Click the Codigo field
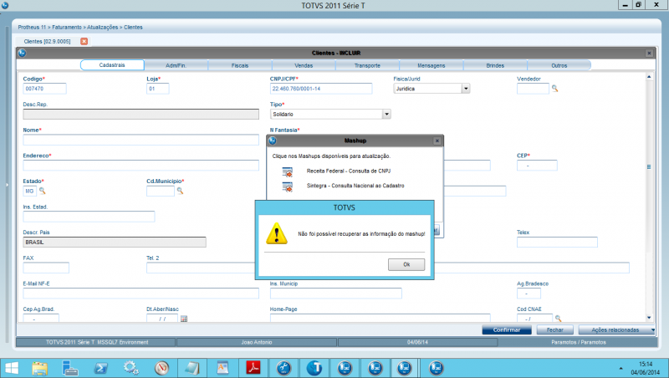This screenshot has width=669, height=378. click(45, 89)
